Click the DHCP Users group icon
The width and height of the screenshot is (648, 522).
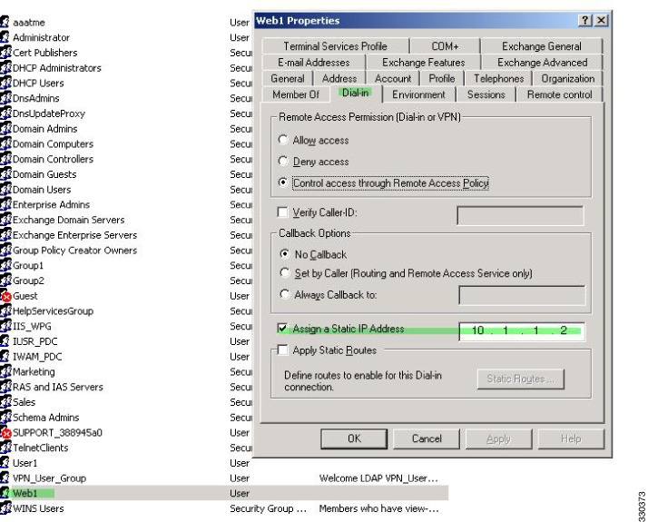click(x=5, y=83)
